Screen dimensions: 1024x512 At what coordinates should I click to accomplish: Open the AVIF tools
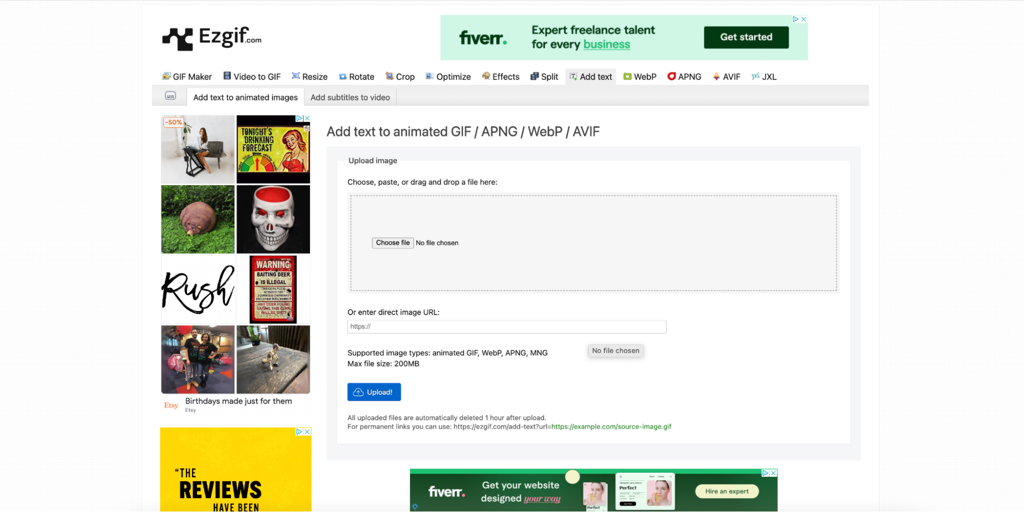[726, 77]
